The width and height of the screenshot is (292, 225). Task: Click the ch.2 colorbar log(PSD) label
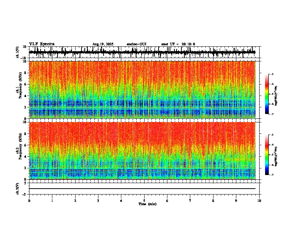(276, 157)
